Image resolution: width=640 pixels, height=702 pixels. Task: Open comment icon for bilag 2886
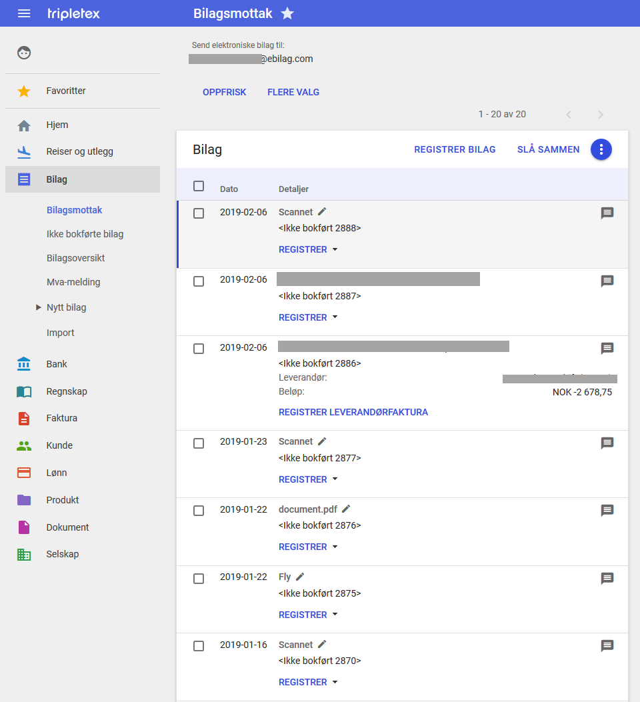(x=607, y=349)
